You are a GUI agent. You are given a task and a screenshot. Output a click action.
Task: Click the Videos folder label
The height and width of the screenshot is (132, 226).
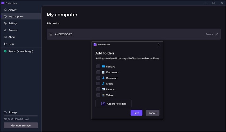point(110,95)
